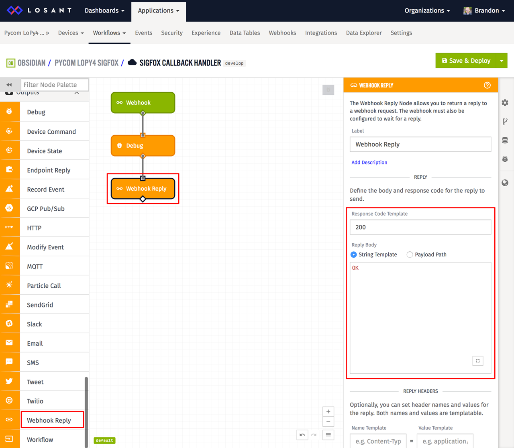Open Save & Deploy dropdown arrow

(502, 61)
